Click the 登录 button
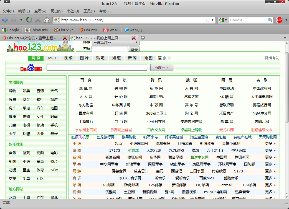This screenshot has width=289, height=209. (134, 50)
